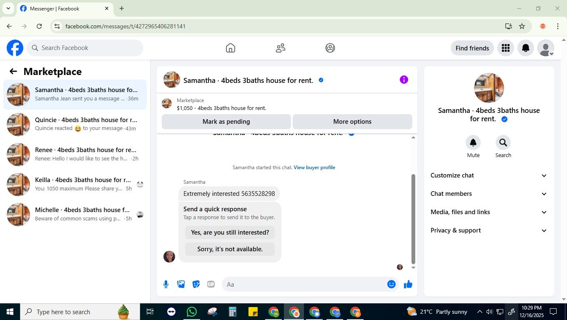
Task: Open the TeamViewer icon on the taskbar
Action: [x=171, y=312]
